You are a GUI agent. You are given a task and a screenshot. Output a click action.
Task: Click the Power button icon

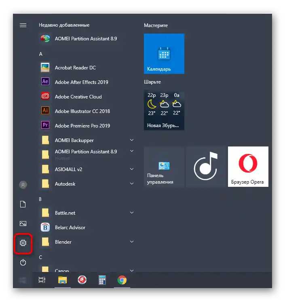(x=23, y=262)
